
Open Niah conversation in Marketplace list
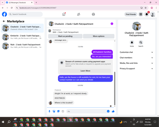[22, 46]
